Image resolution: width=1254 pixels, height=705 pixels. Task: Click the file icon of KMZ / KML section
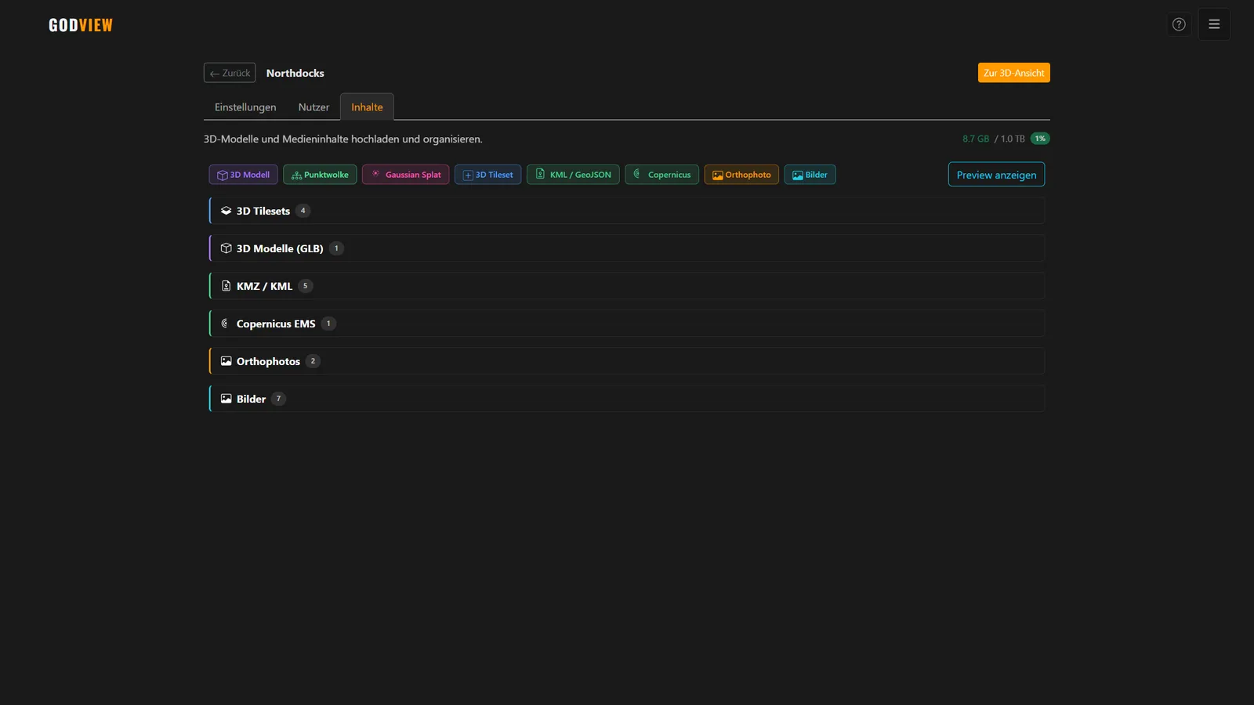click(226, 286)
